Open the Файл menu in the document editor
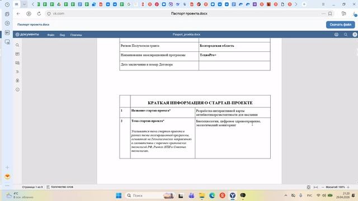The image size is (358, 201). pyautogui.click(x=51, y=35)
